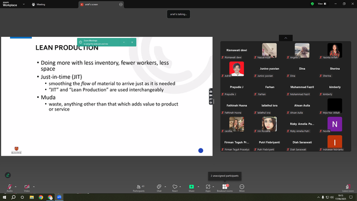The image size is (357, 201).
Task: Select cesilia's video tile
Action: (x=237, y=124)
